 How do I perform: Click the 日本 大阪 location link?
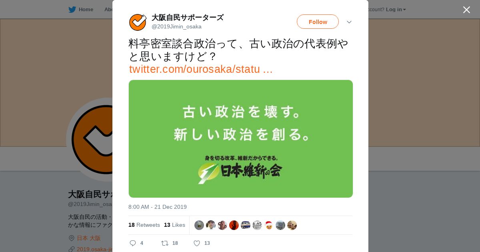click(88, 238)
